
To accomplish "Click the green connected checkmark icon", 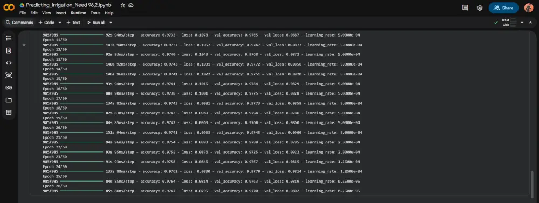I will coord(496,22).
